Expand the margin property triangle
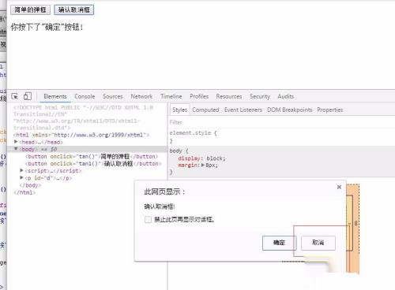 pos(203,165)
